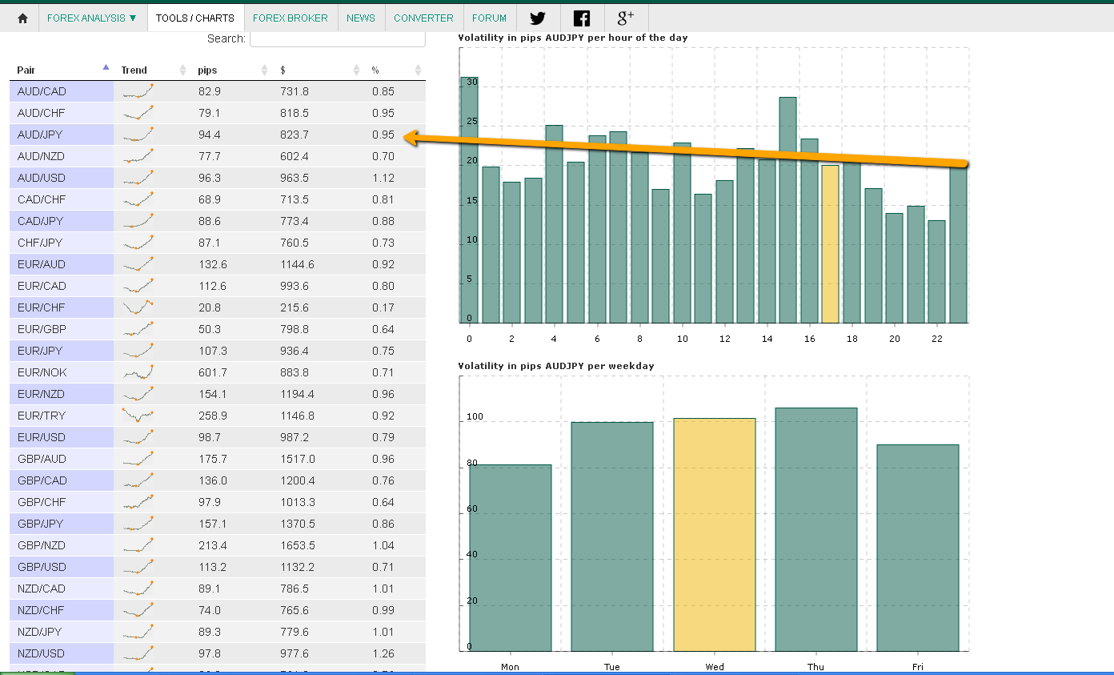Expand the Forex Analysis dropdown menu
This screenshot has width=1114, height=675.
tap(92, 18)
